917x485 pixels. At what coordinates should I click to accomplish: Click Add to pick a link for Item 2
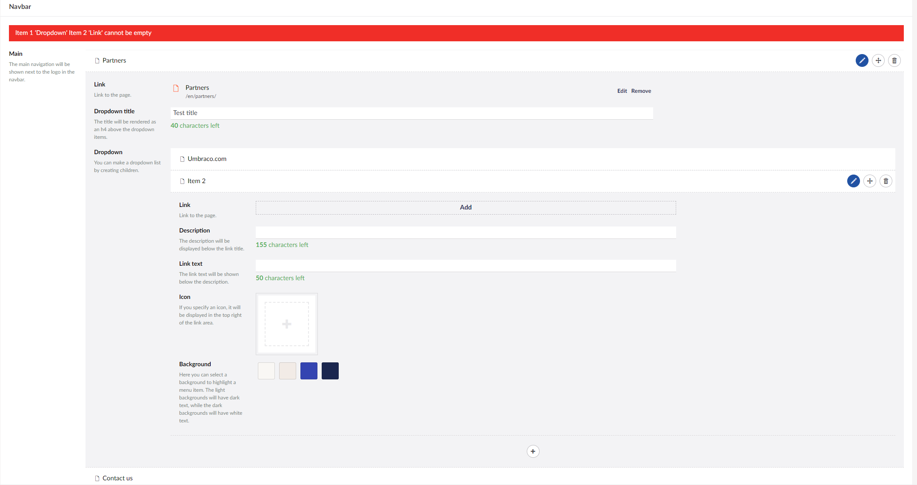click(466, 207)
